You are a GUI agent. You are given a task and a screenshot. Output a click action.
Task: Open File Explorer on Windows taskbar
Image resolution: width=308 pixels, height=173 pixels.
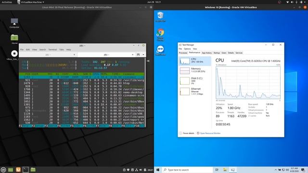pyautogui.click(x=225, y=170)
